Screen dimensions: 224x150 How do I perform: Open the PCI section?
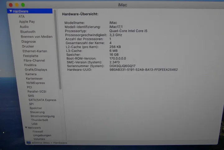(30, 87)
